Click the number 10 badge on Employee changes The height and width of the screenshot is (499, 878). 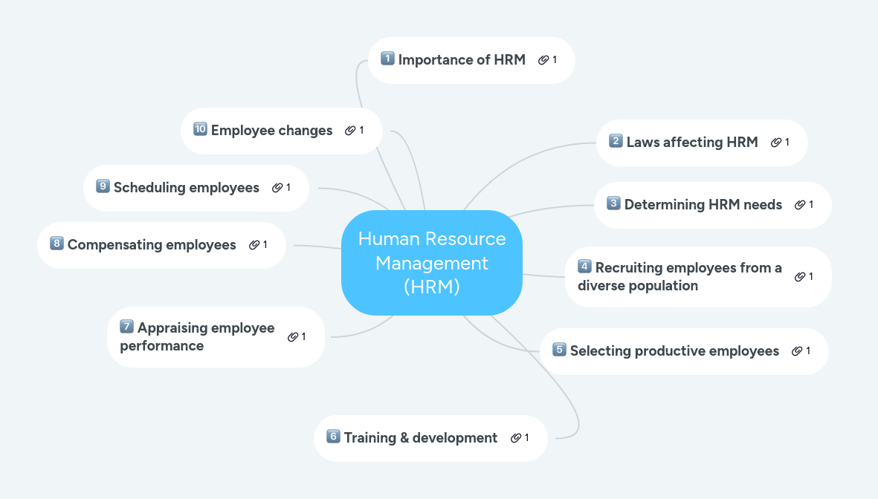(x=199, y=130)
